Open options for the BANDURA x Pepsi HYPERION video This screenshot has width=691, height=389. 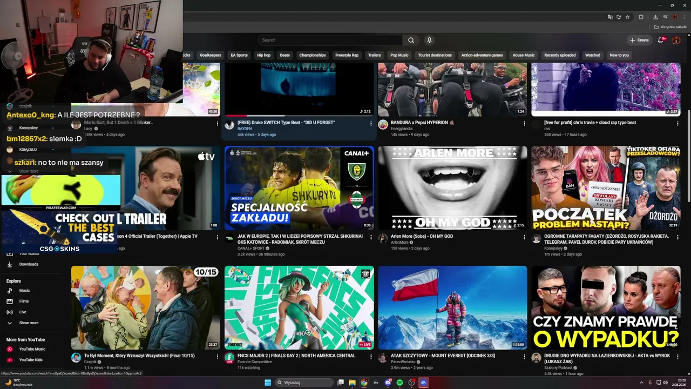[524, 123]
